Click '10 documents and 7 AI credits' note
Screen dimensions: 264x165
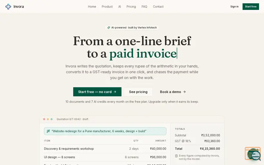click(132, 102)
